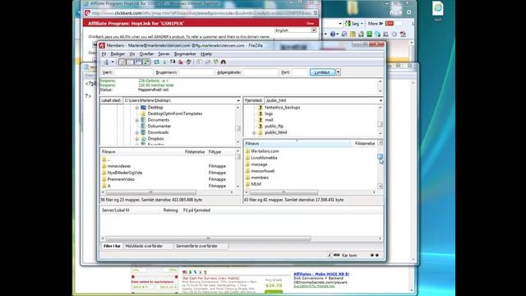Select the 'massage' folder in remote list
Viewport: 526px width, 296px height.
point(259,164)
